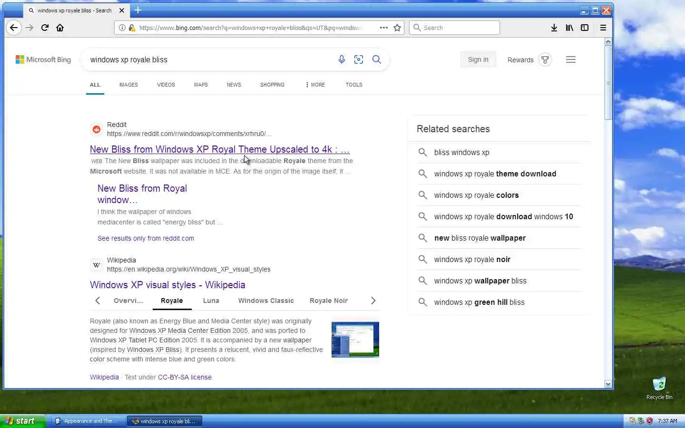Viewport: 685px width, 428px height.
Task: Select the ALL results tab
Action: [x=95, y=85]
